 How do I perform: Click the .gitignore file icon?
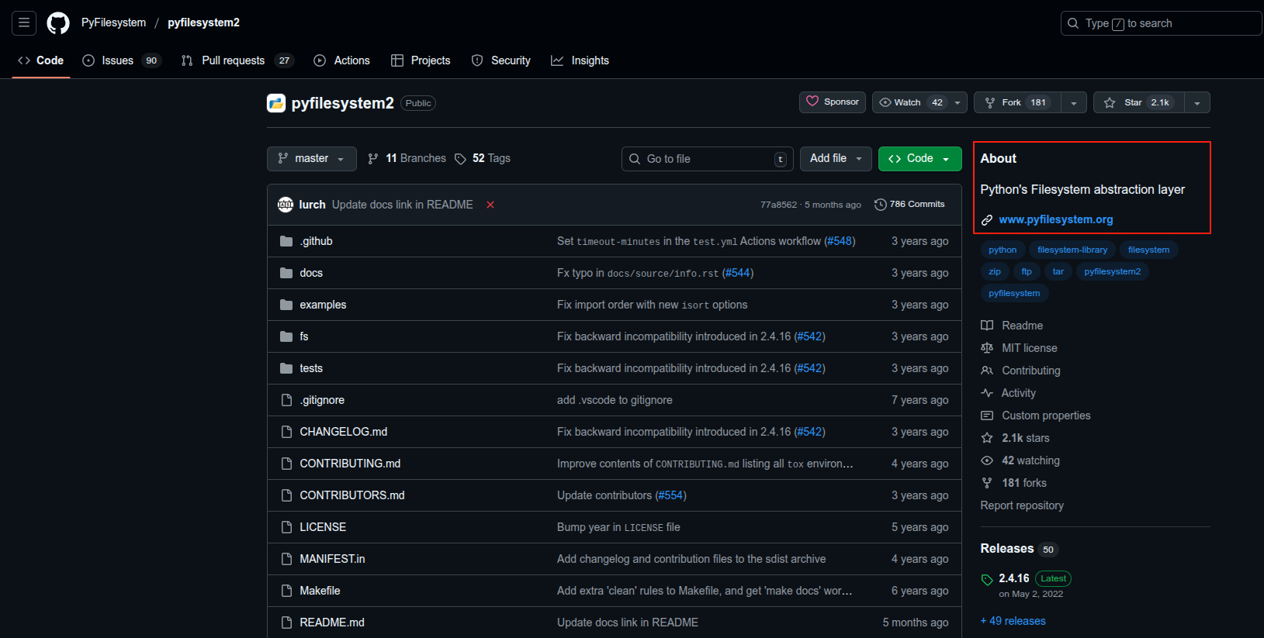pos(286,400)
